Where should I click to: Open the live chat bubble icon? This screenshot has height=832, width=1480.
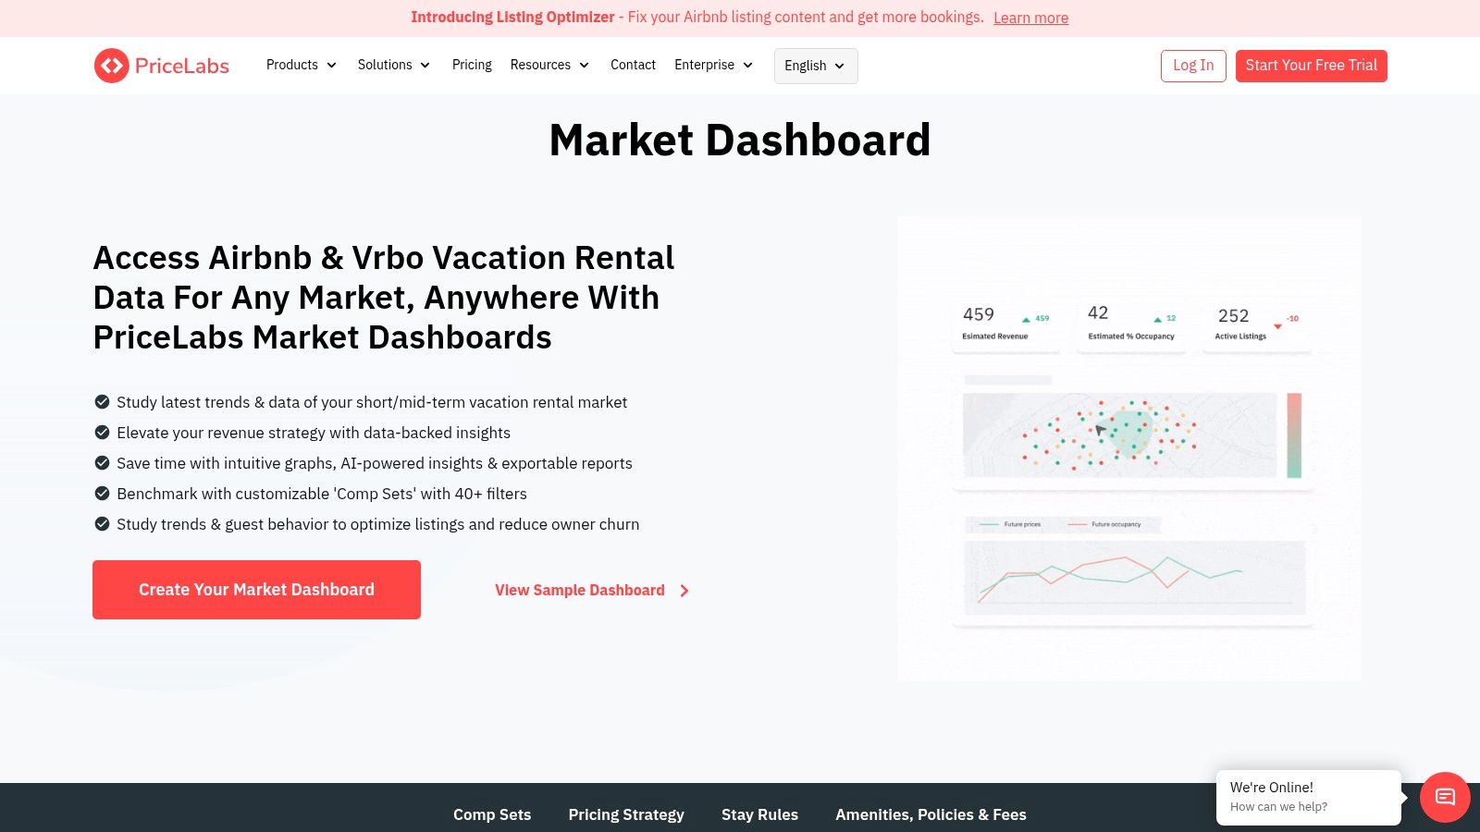[1445, 797]
